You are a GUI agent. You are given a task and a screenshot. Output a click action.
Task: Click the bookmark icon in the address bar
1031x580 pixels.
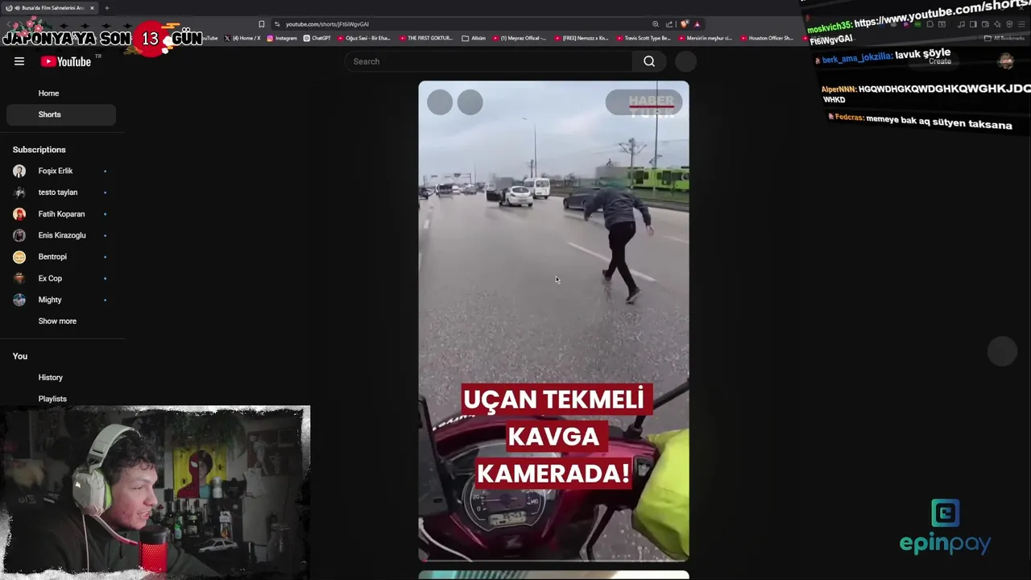click(x=261, y=24)
